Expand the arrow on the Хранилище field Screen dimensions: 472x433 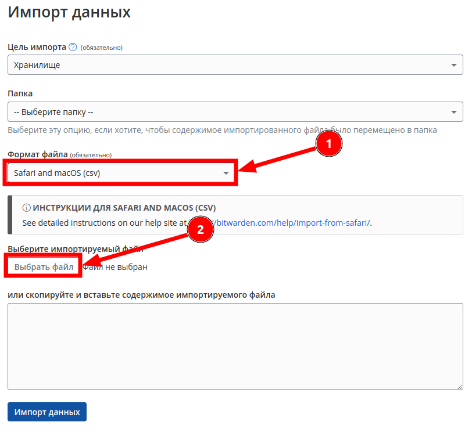click(x=454, y=65)
